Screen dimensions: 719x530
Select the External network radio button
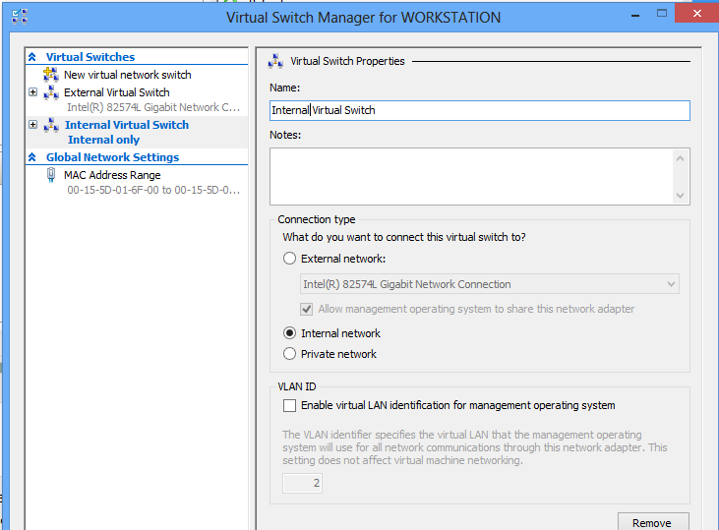click(x=289, y=259)
